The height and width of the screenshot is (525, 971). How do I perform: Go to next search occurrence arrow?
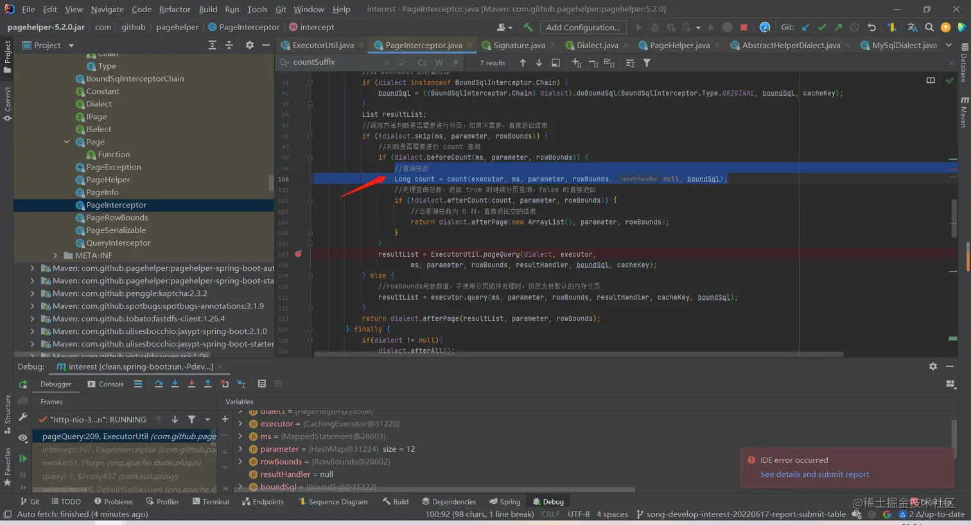click(539, 63)
